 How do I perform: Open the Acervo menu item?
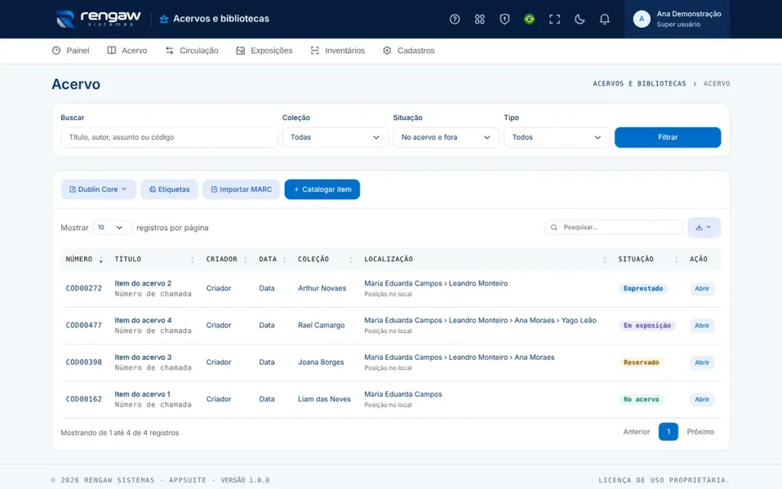(128, 50)
